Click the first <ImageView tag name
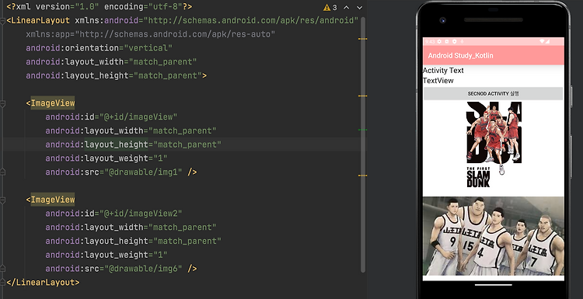This screenshot has width=583, height=299. [52, 103]
